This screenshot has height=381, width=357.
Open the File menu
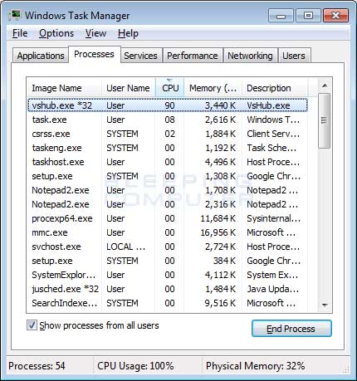point(20,33)
